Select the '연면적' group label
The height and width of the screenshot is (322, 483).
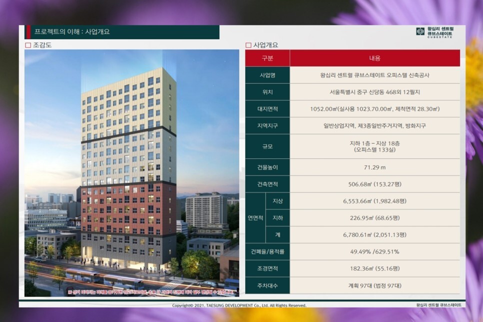(255, 218)
